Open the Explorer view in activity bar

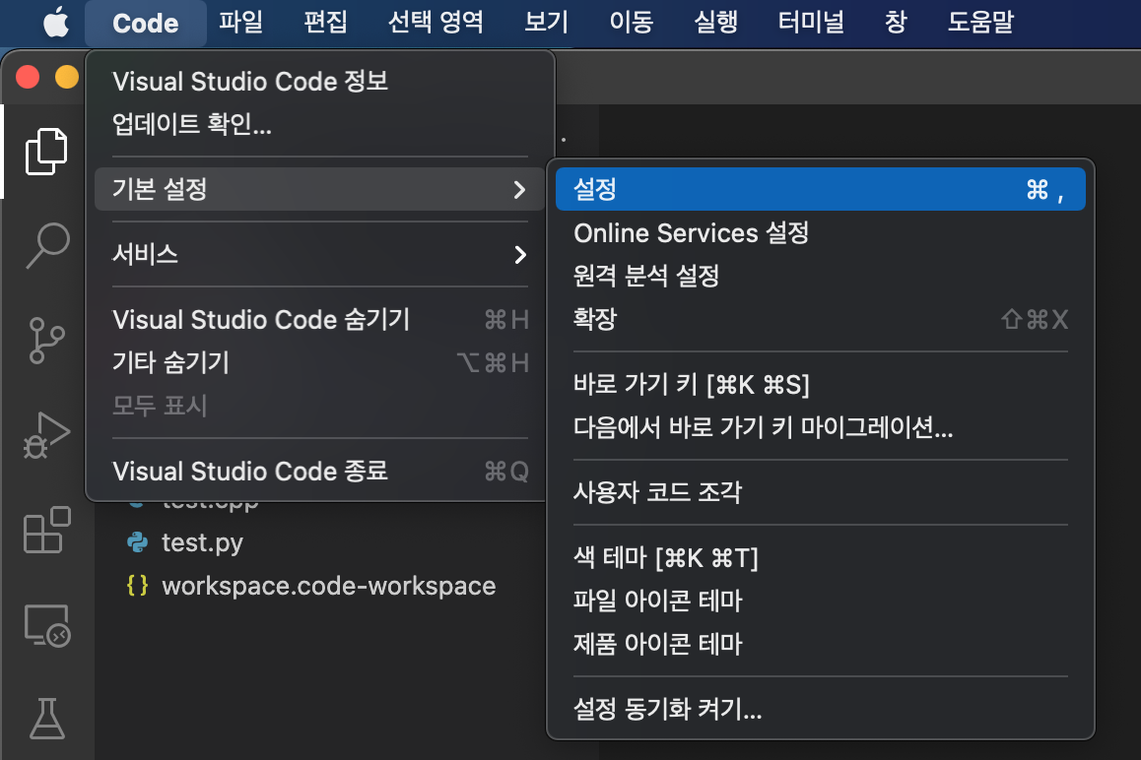coord(46,152)
